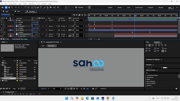The image size is (180, 101).
Task: Hide the линия layer eye icon
Action: tap(1, 30)
